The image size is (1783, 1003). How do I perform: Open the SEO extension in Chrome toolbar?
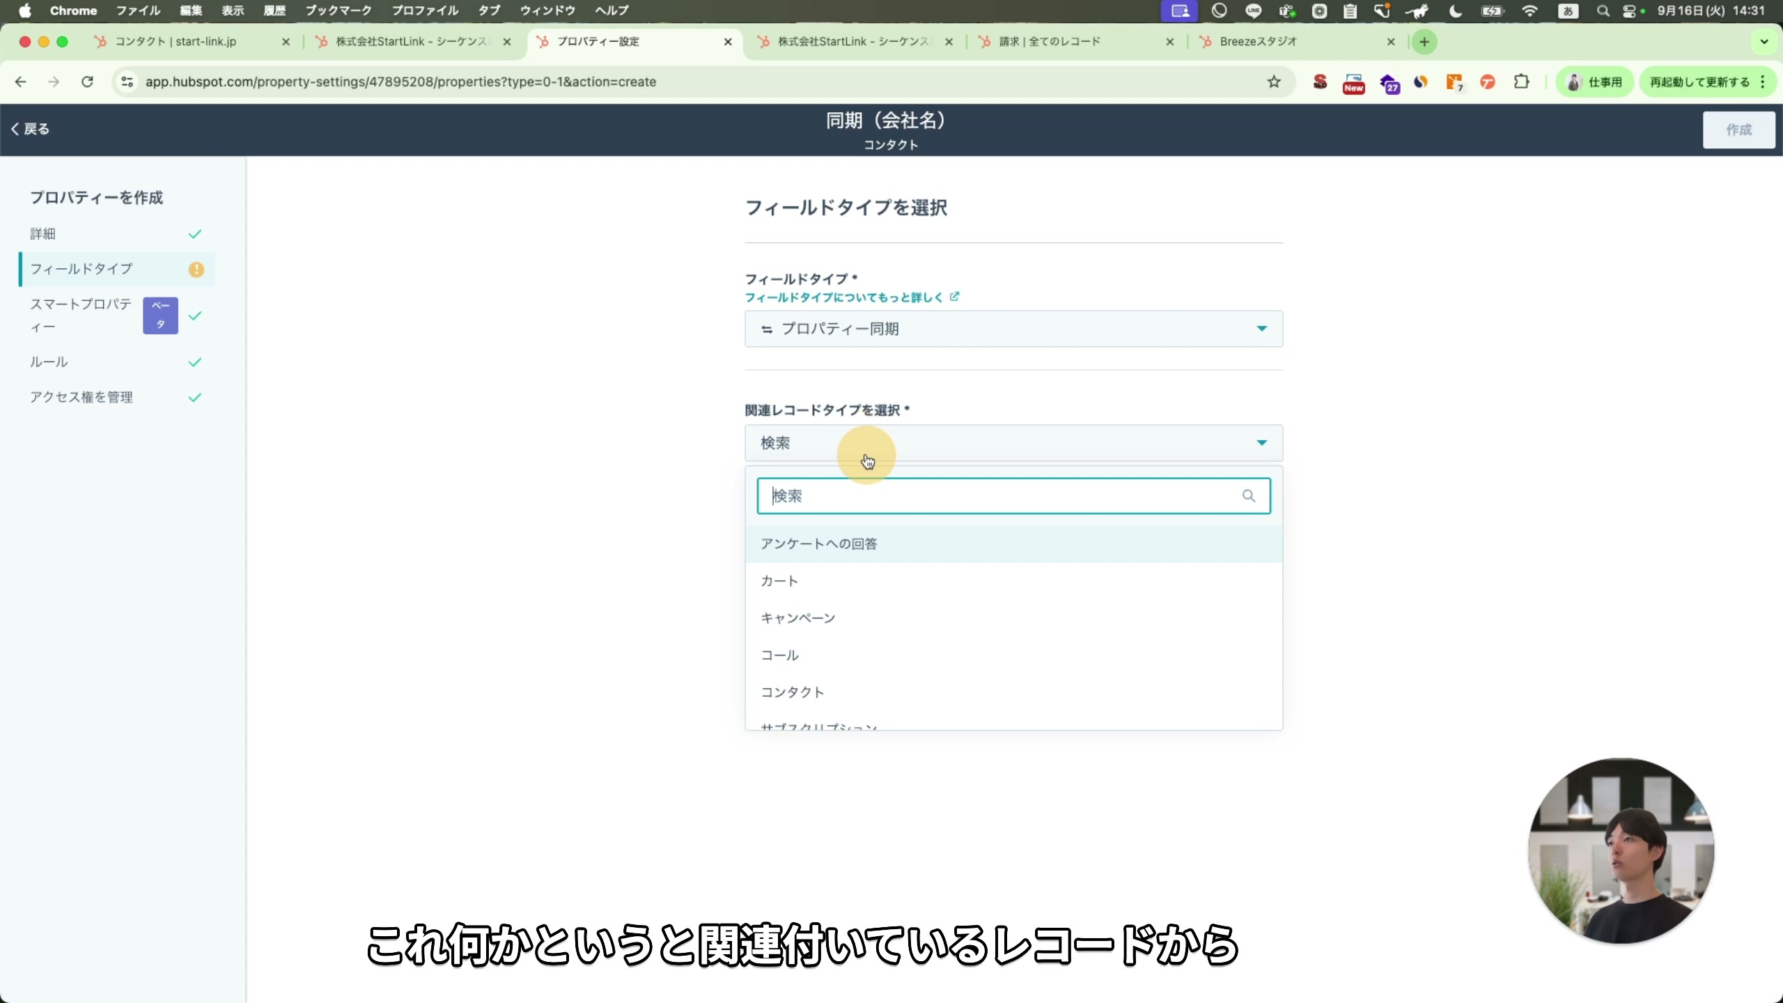[x=1318, y=81]
